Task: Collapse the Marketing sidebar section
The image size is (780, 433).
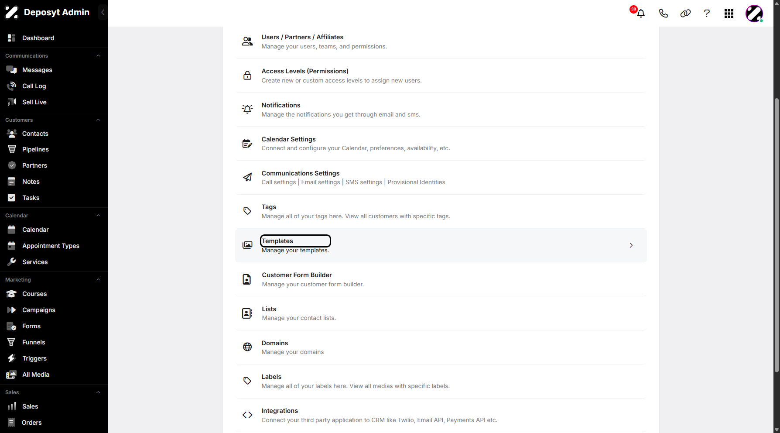Action: (x=98, y=280)
